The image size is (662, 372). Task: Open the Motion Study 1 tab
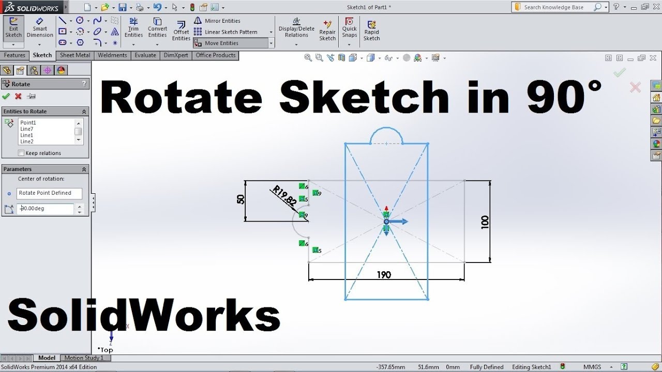pyautogui.click(x=84, y=358)
